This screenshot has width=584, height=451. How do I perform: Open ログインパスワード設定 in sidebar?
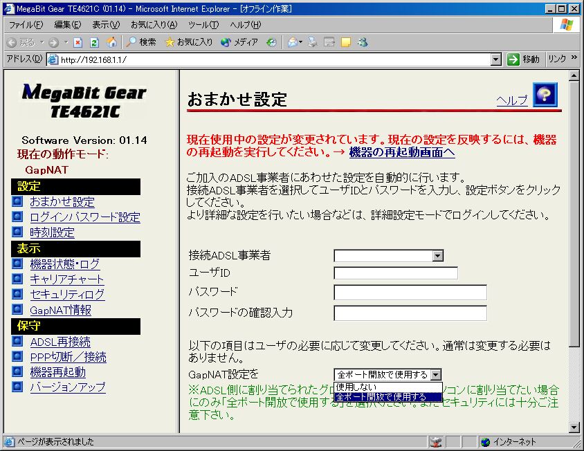click(84, 217)
